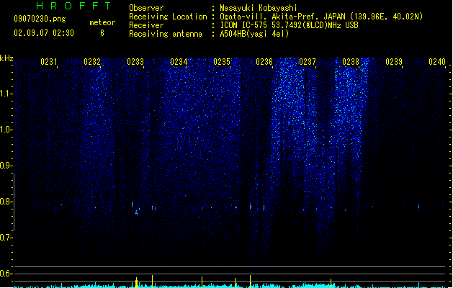Viewport: 453px width, 288px height.
Task: Click the 0.9 kHz axis label
Action: point(5,166)
